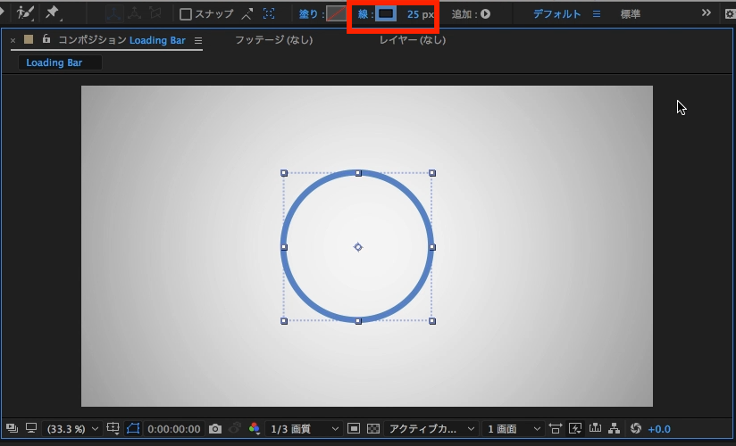Screen dimensions: 736x446
Task: Open the (33.3 %) magnification dropdown
Action: (x=71, y=429)
